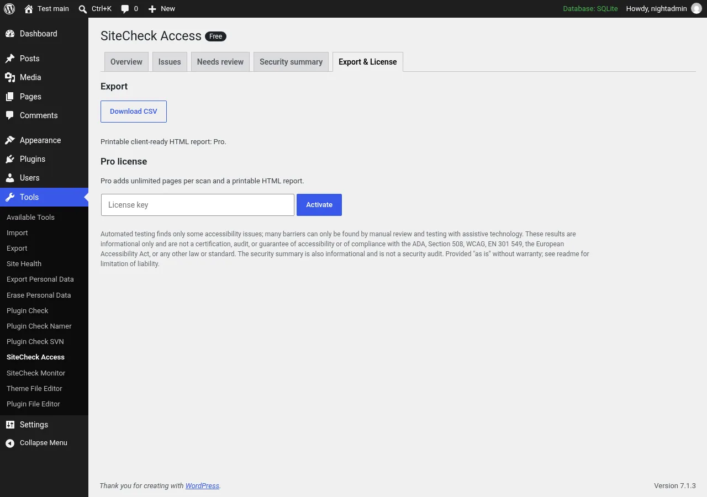Open Dashboard via its gauge icon
707x497 pixels.
coord(10,34)
